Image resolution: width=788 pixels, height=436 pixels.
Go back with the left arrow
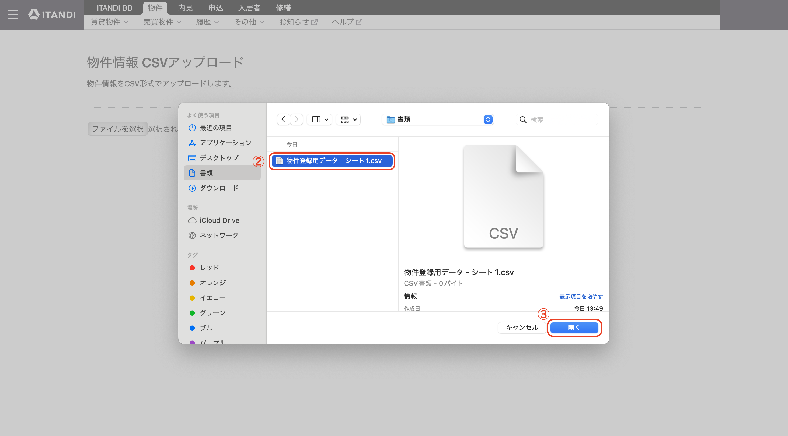[x=283, y=119]
